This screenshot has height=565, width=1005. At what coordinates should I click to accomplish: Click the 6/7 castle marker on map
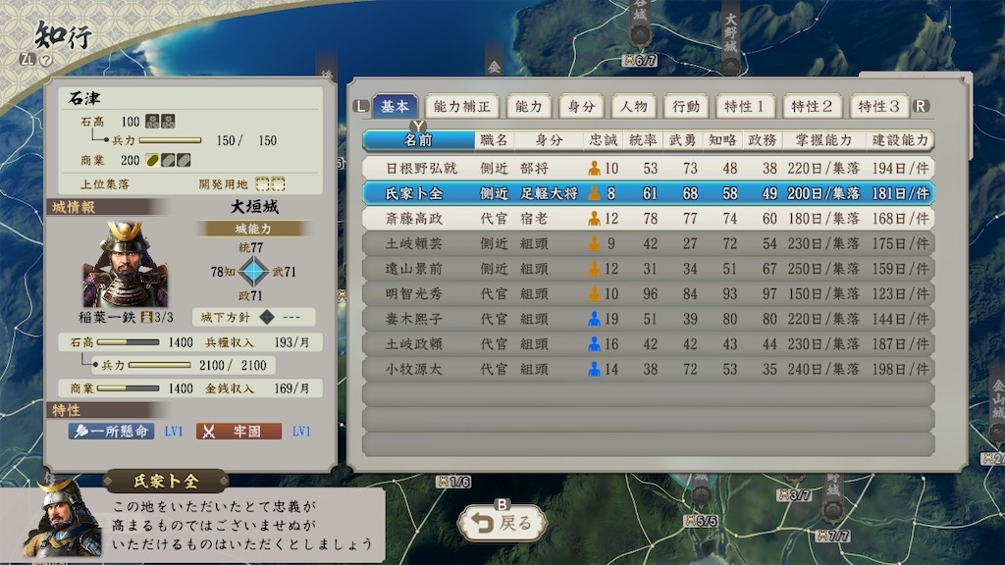coord(640,60)
